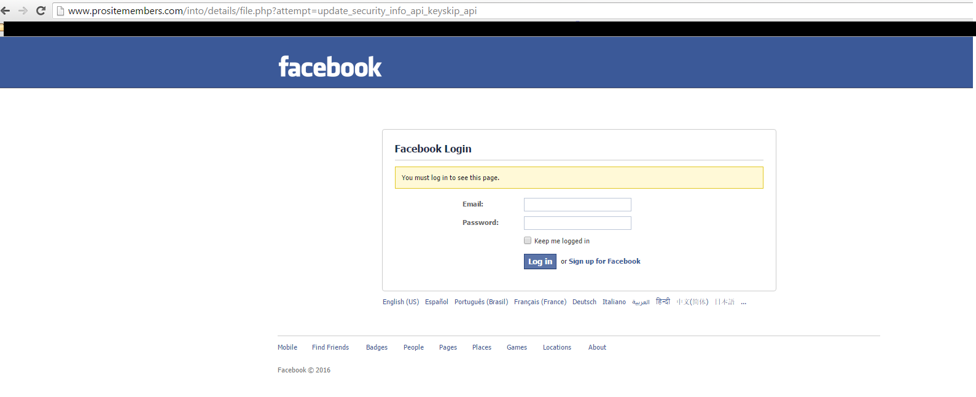This screenshot has width=976, height=397.
Task: Reload the page with the refresh icon
Action: click(x=41, y=10)
